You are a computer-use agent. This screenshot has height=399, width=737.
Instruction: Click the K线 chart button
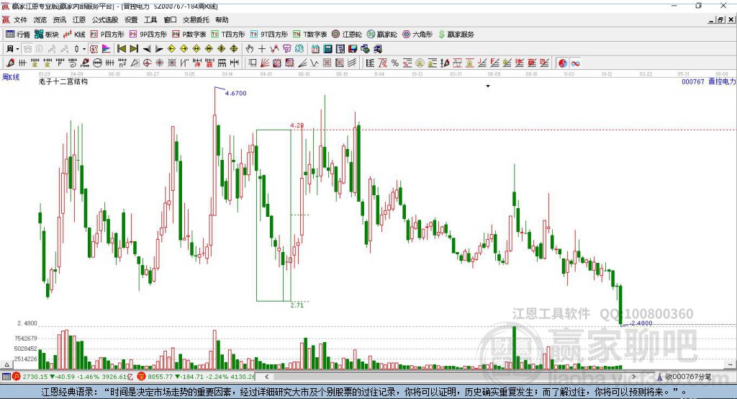[x=74, y=35]
